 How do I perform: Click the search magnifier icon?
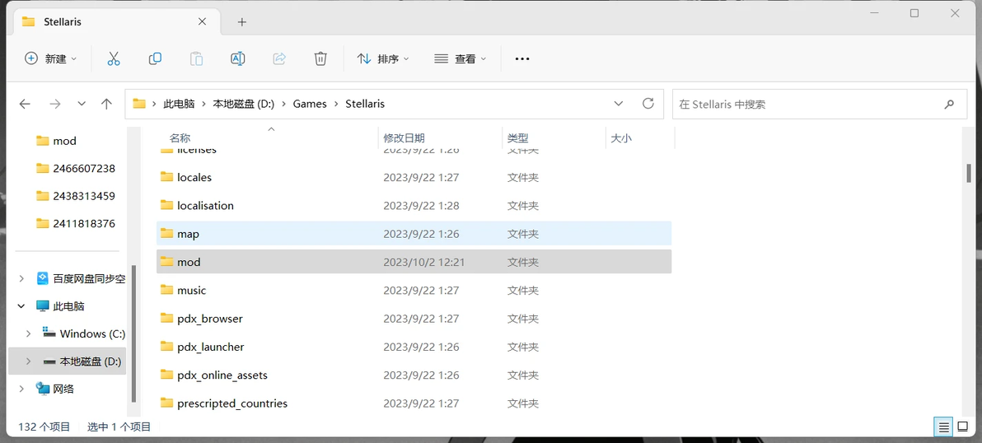949,105
